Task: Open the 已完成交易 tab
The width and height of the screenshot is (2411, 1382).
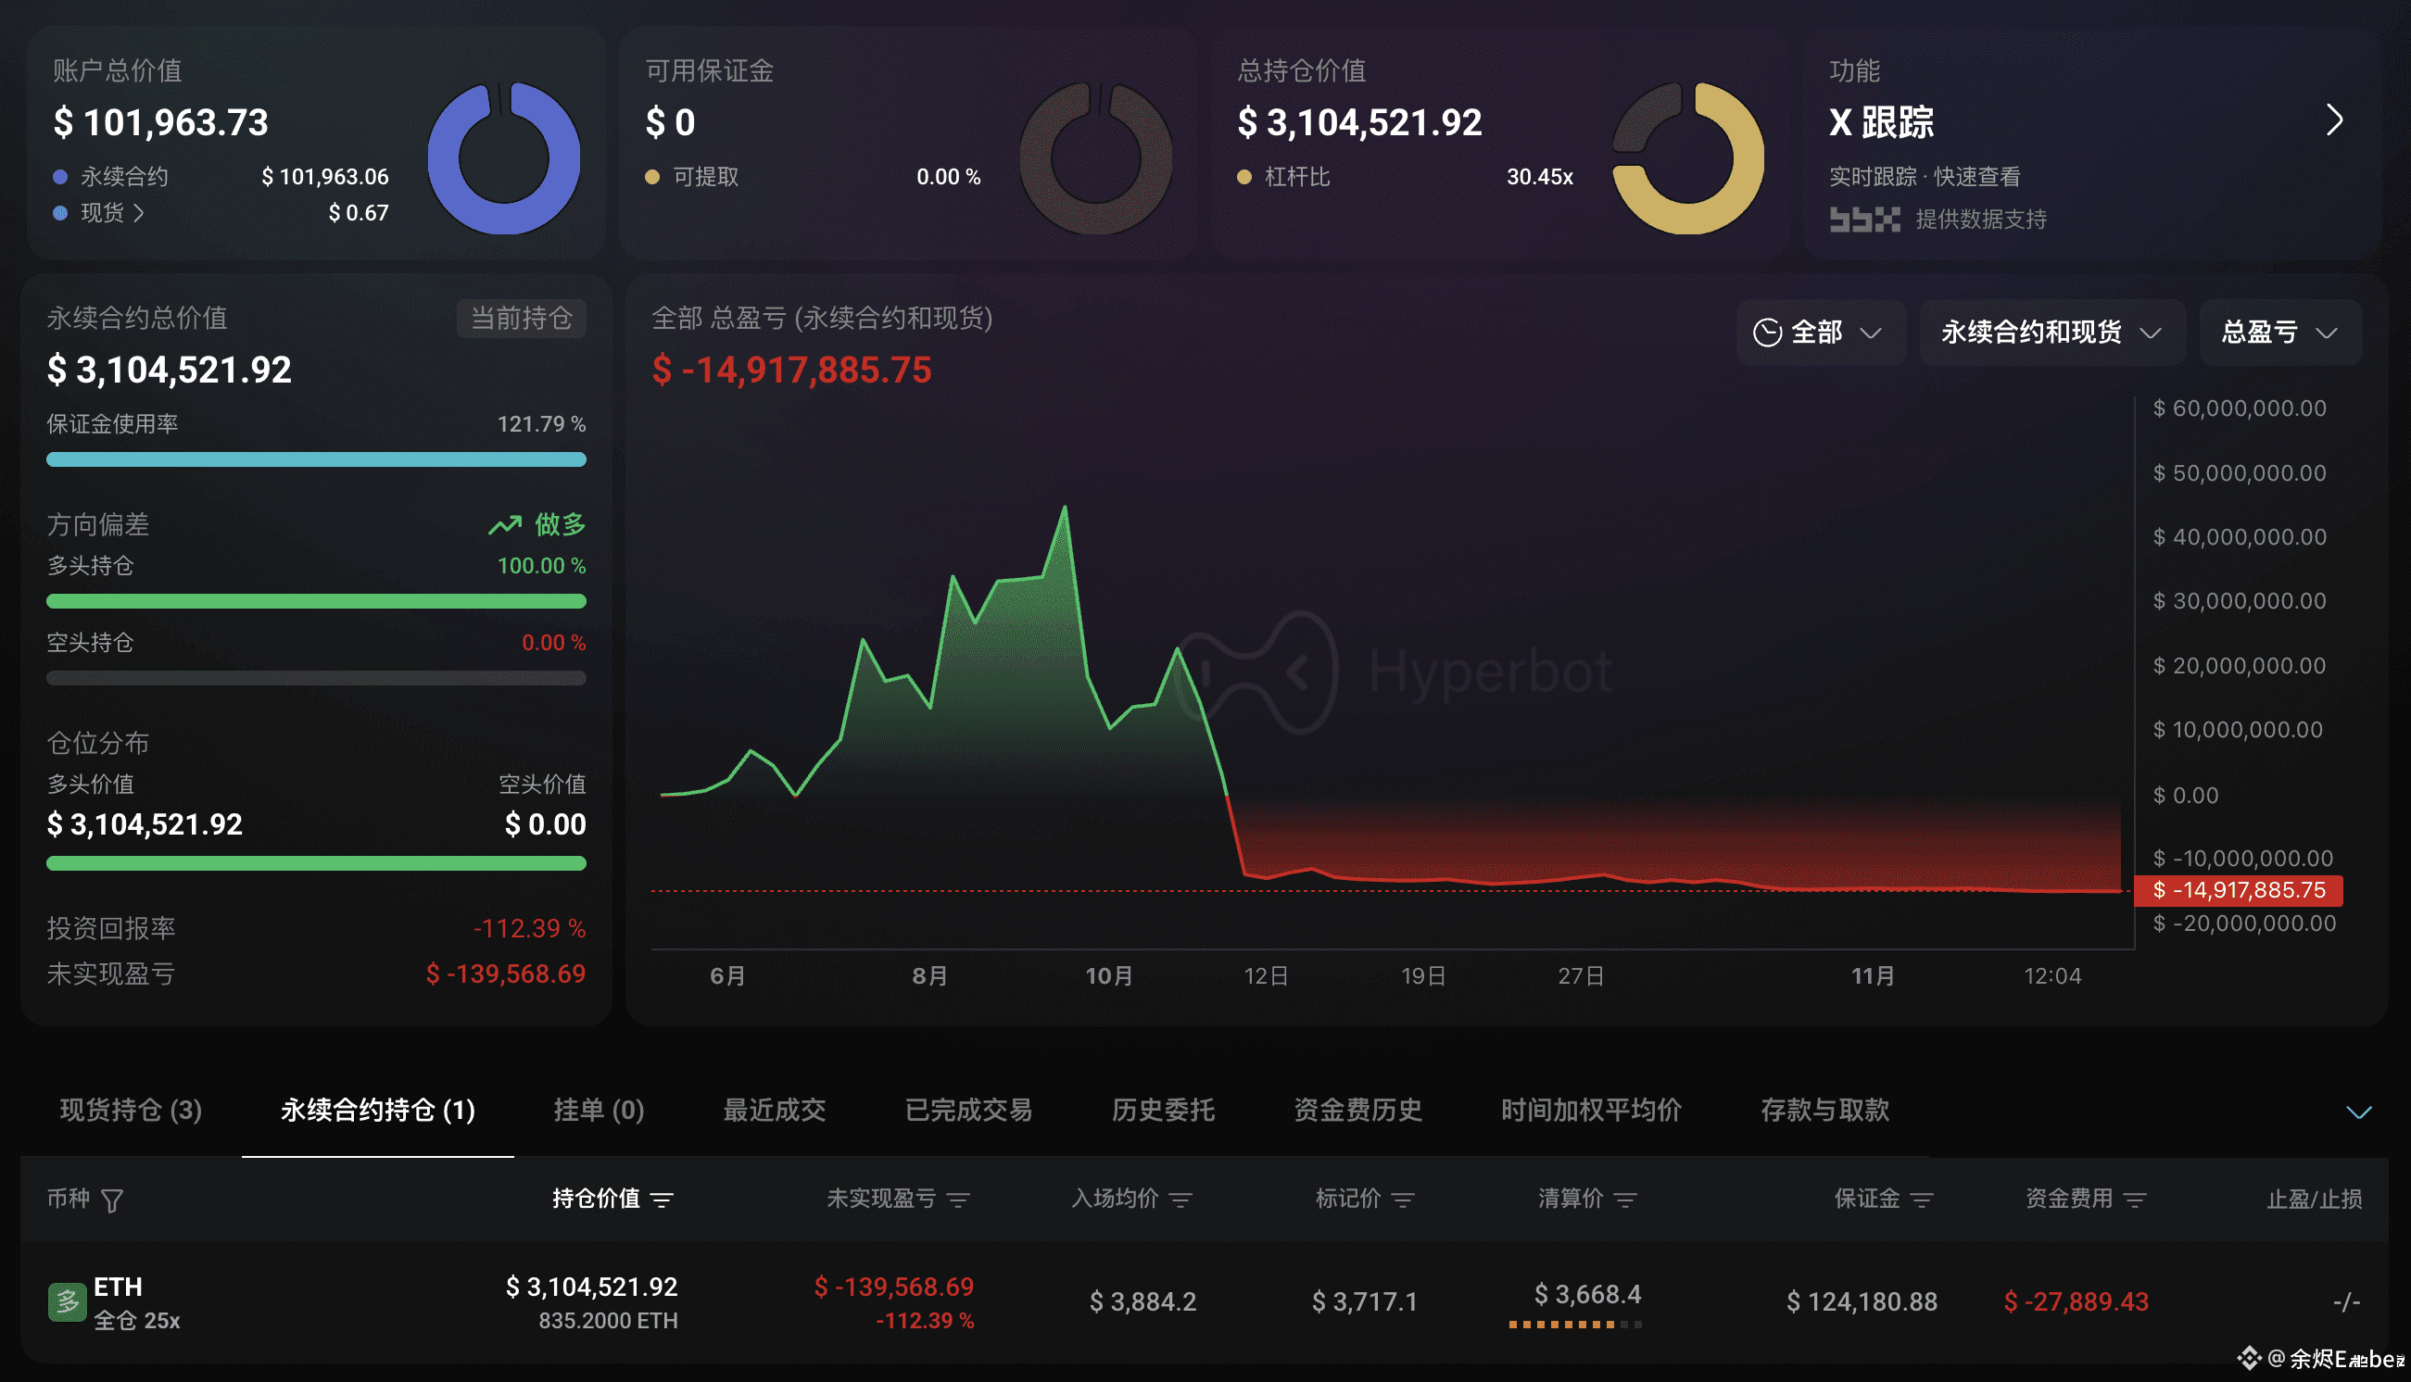Action: coord(968,1110)
